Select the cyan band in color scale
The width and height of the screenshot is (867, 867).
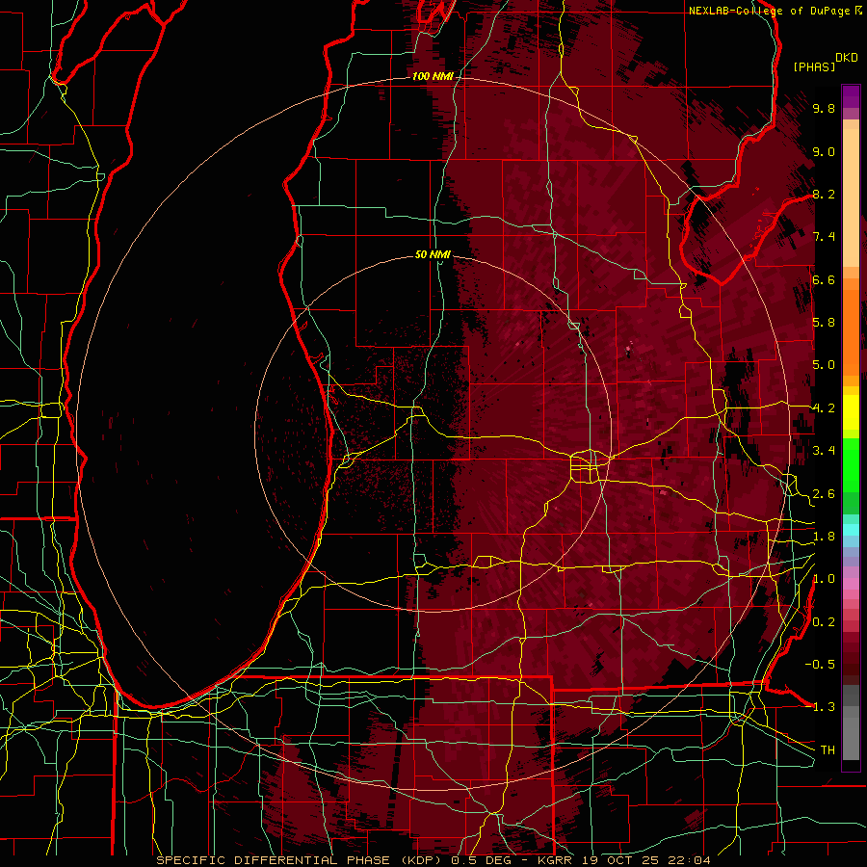(x=851, y=530)
